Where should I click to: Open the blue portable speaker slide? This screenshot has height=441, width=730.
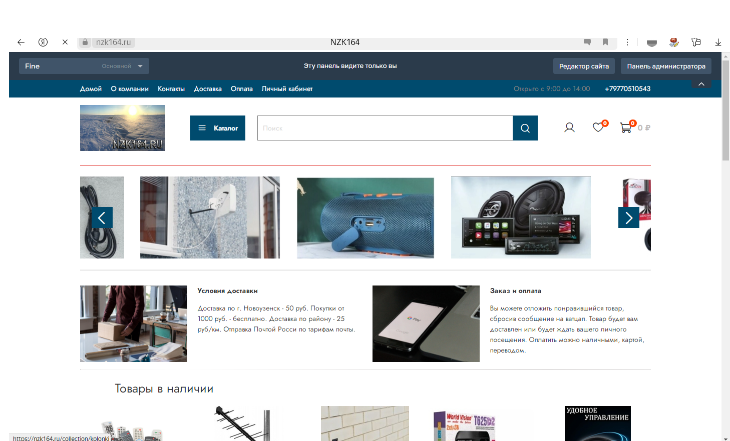[366, 217]
